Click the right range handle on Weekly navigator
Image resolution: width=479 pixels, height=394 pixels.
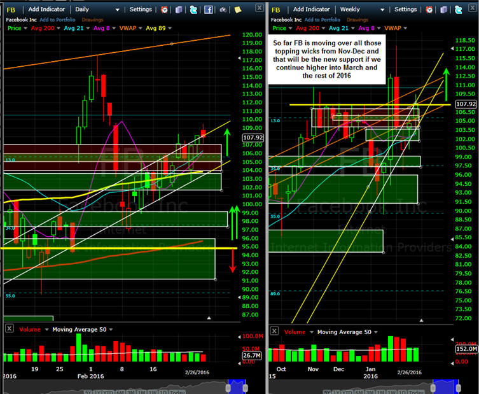tap(458, 388)
